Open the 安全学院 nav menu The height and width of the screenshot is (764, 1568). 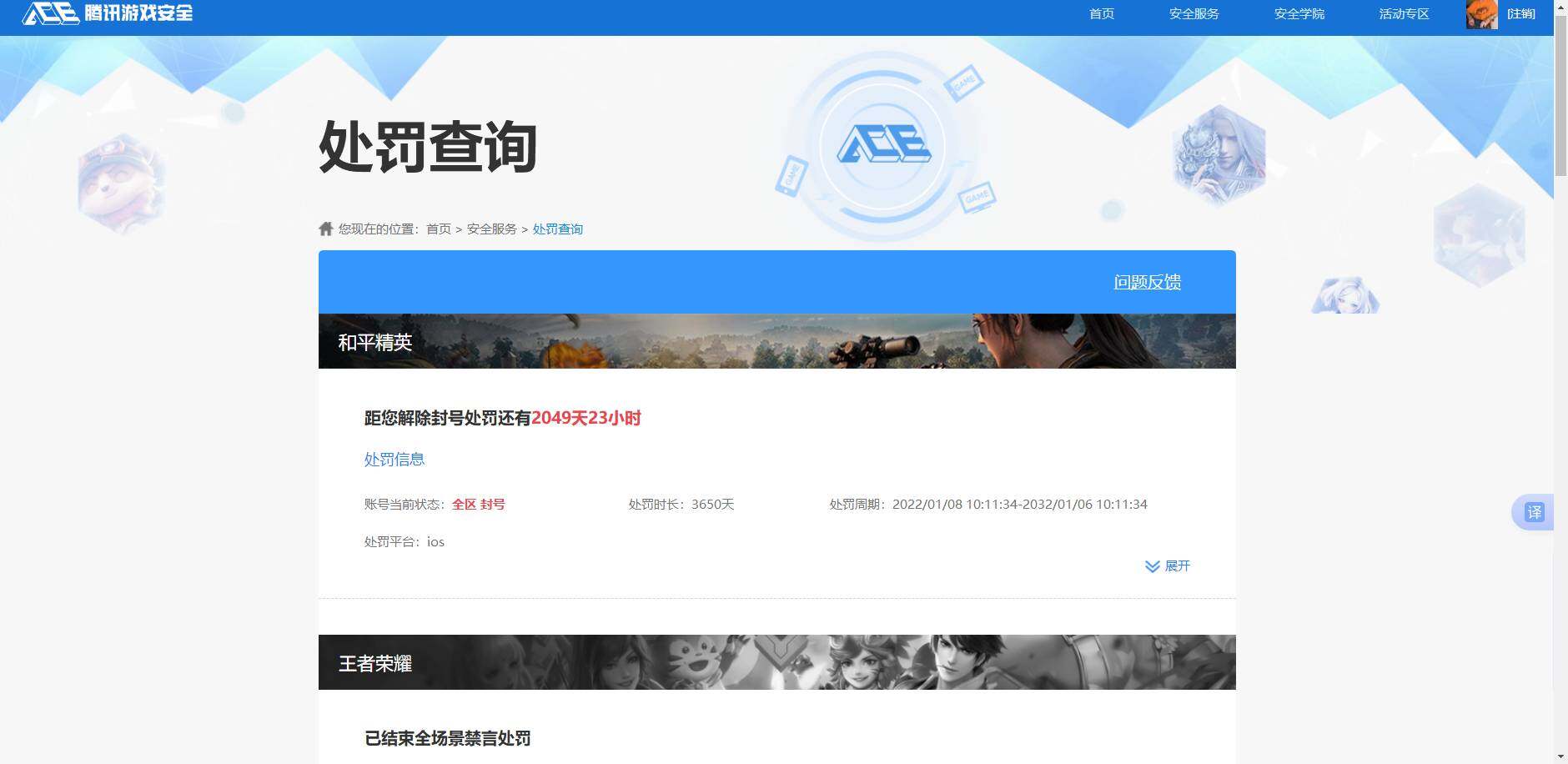(1299, 14)
